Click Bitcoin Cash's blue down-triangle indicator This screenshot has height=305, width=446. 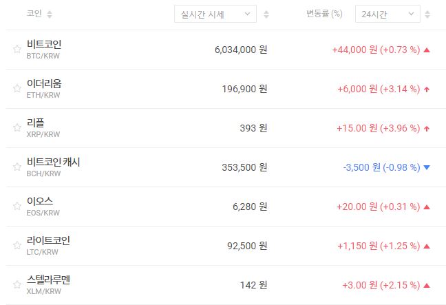pyautogui.click(x=427, y=167)
